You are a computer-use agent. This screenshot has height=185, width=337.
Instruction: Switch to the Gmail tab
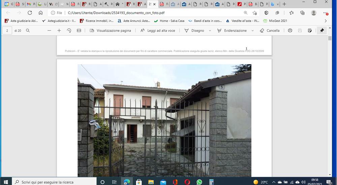[x=31, y=4]
